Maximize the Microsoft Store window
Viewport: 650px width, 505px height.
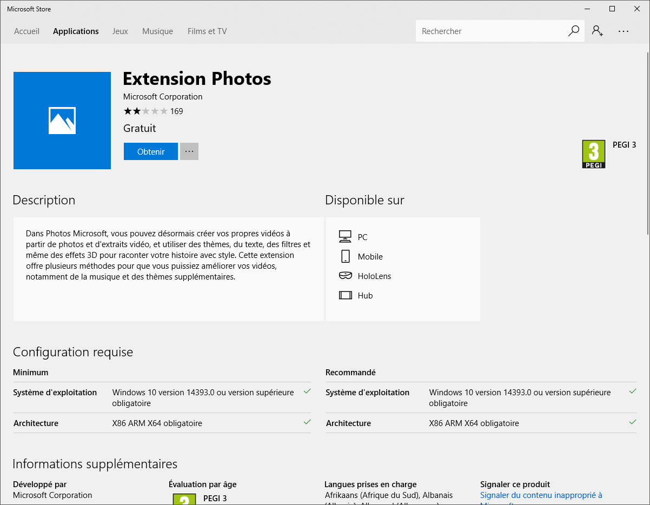(612, 9)
